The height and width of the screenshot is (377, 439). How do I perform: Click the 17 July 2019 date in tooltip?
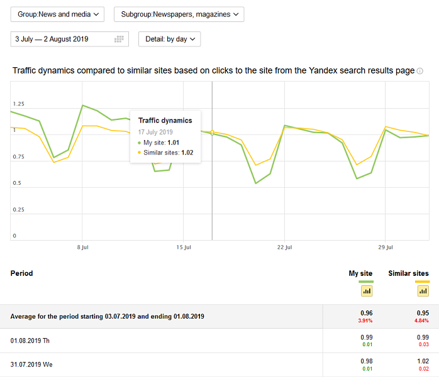[155, 132]
